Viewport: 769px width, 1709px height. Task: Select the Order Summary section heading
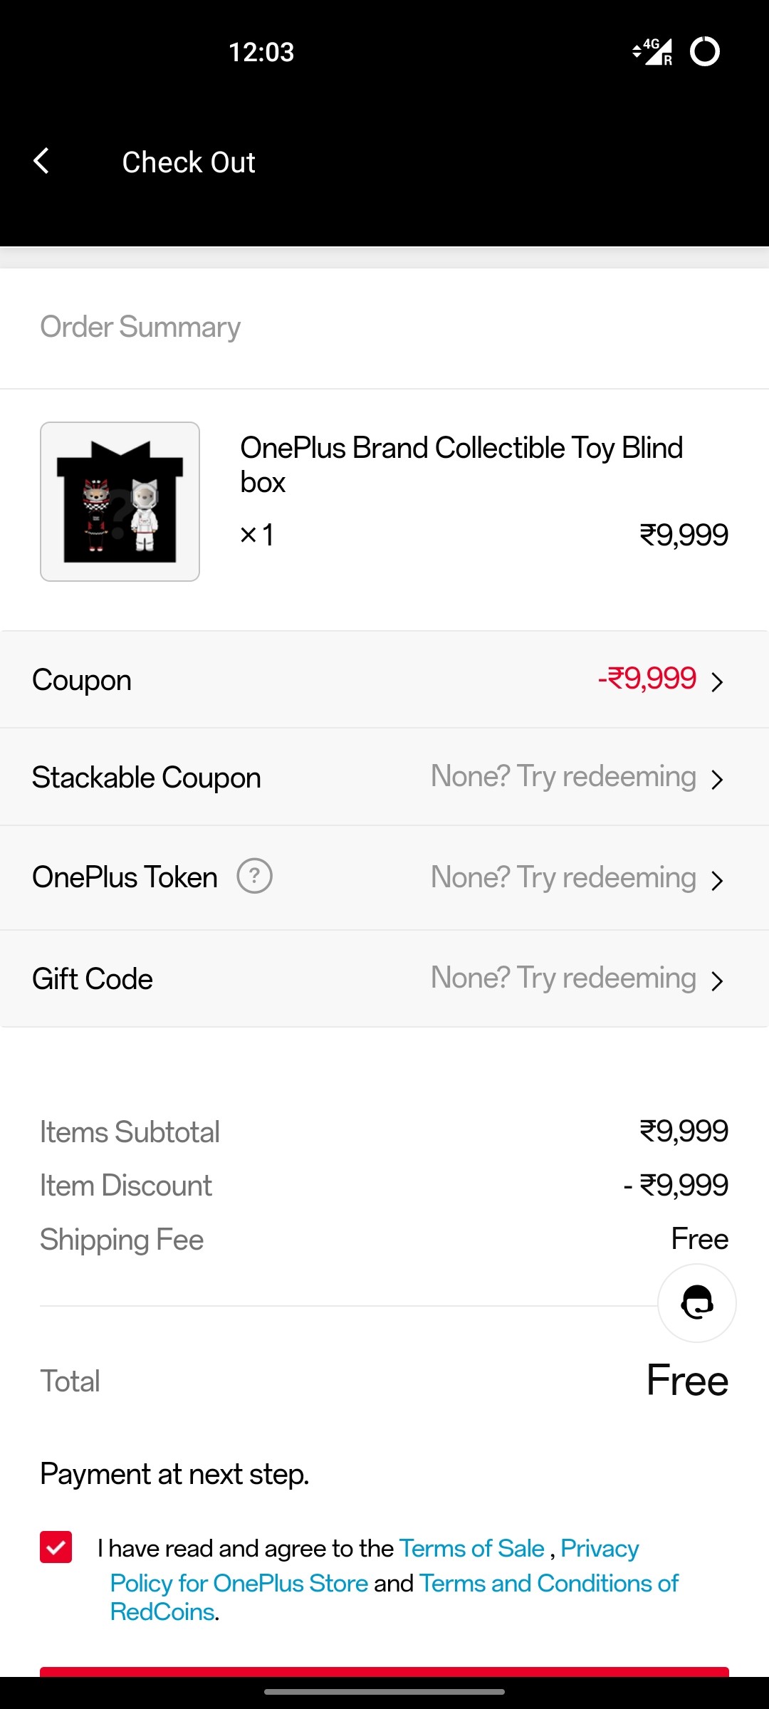point(140,326)
